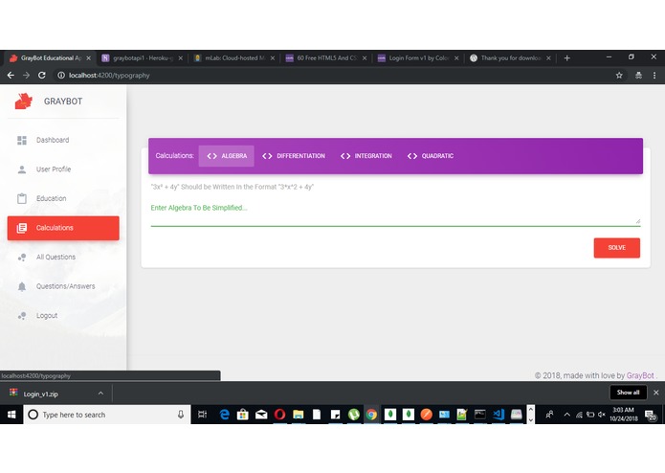Switch to the Integration tab
Viewport: 665px width, 473px height.
pyautogui.click(x=366, y=156)
